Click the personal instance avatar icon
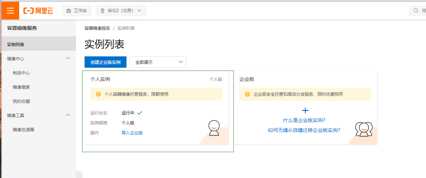 [x=214, y=128]
